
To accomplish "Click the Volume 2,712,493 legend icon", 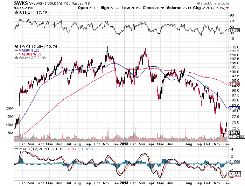I will click(x=16, y=58).
